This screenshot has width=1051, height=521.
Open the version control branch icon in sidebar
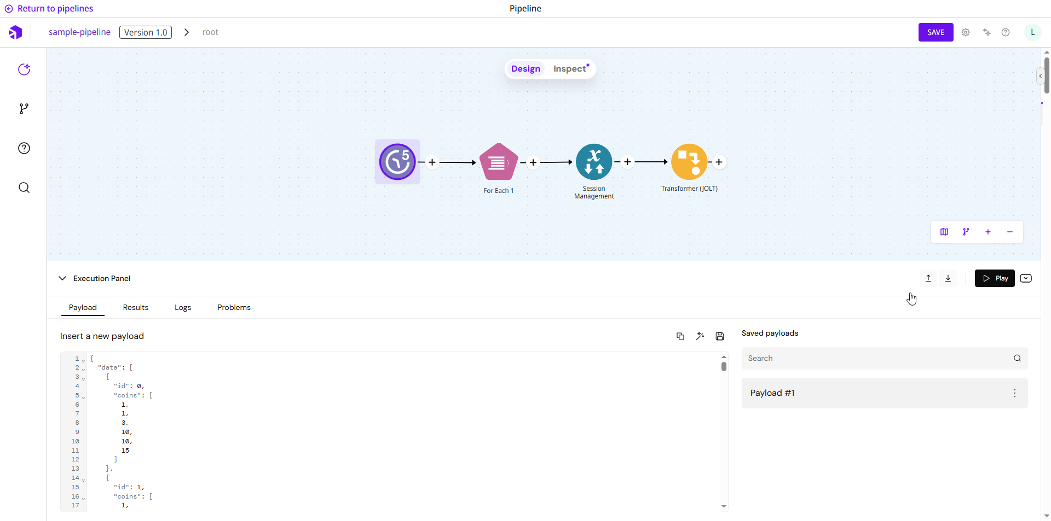[24, 109]
